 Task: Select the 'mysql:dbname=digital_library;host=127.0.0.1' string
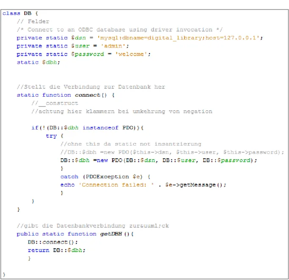(179, 38)
